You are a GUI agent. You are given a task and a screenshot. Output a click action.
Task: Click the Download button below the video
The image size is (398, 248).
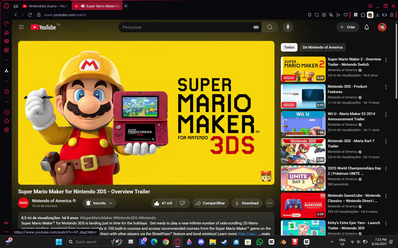[247, 203]
